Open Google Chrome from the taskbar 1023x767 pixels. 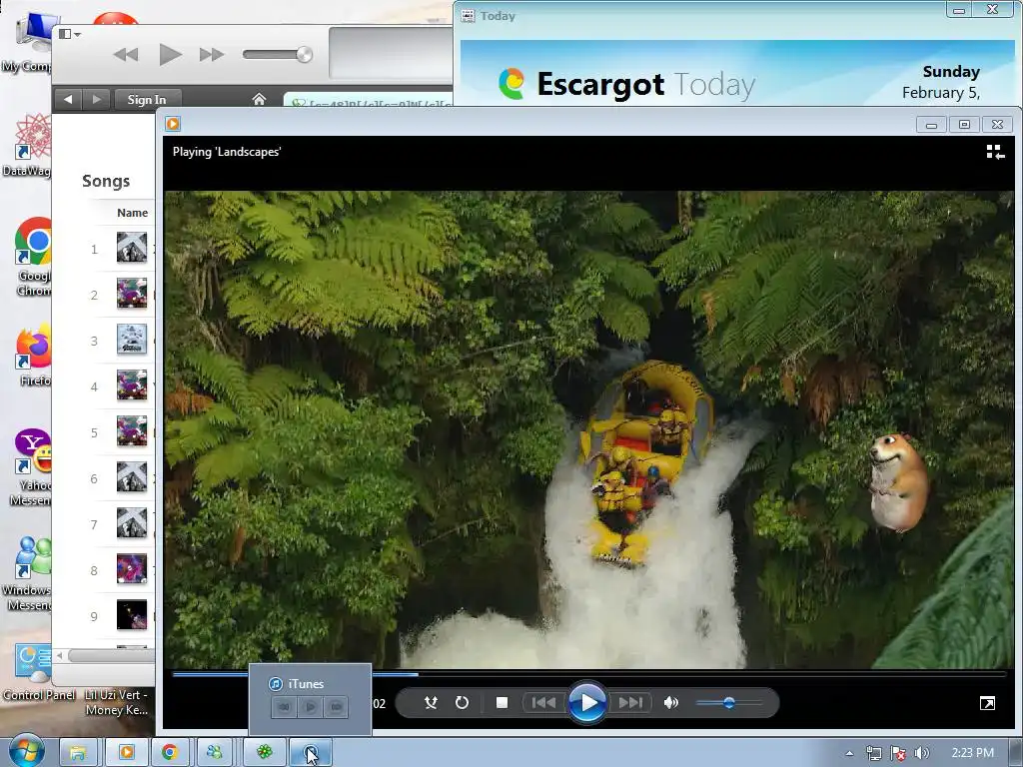170,753
